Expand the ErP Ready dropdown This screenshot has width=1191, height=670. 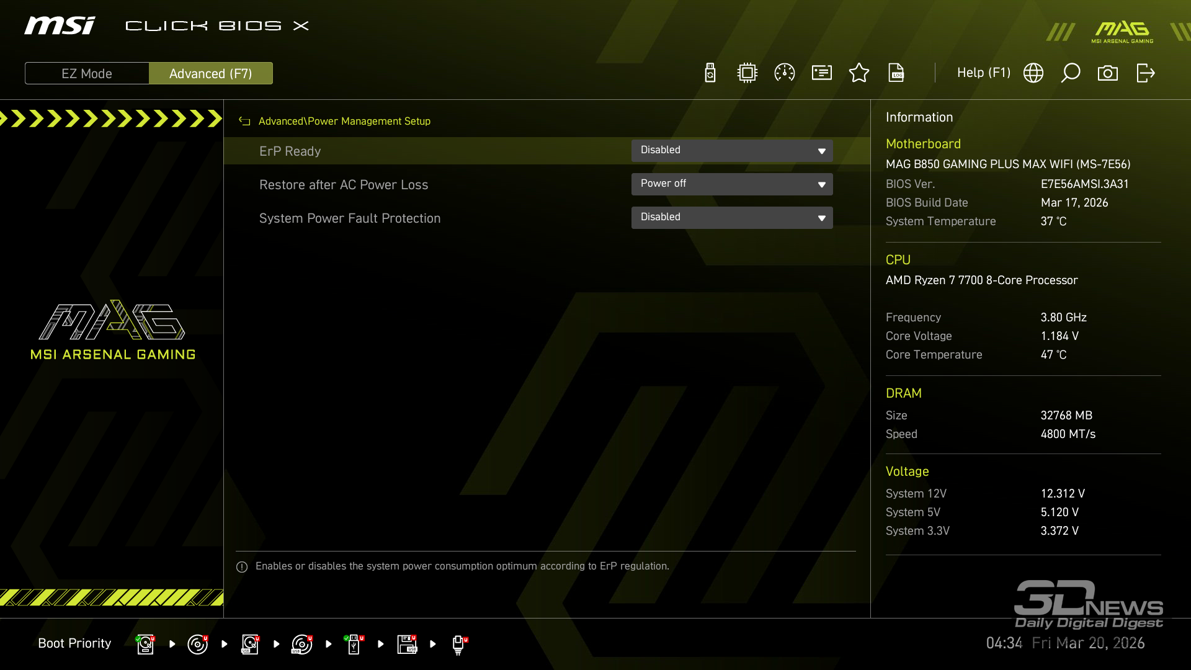(732, 151)
